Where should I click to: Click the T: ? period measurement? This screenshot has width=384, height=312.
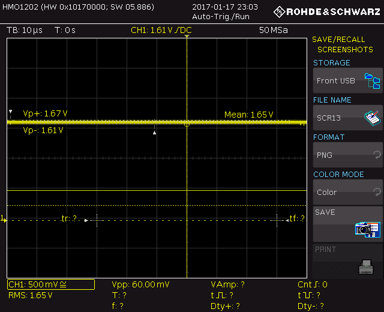119,296
